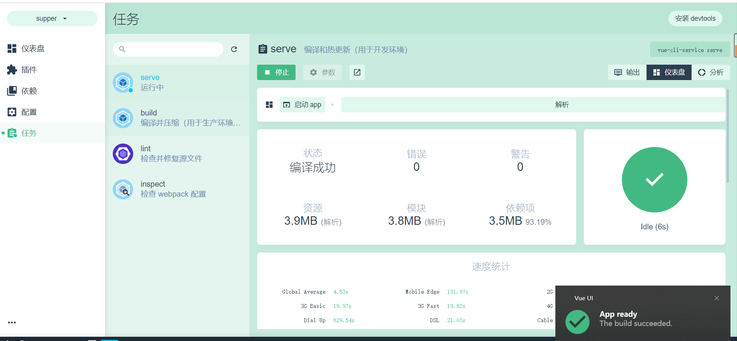The width and height of the screenshot is (737, 341).
Task: Switch view to 分析 analyzer
Action: click(x=711, y=72)
